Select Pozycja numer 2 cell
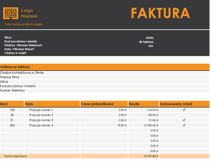Viewport: 211px width, 162px height. (x=52, y=115)
